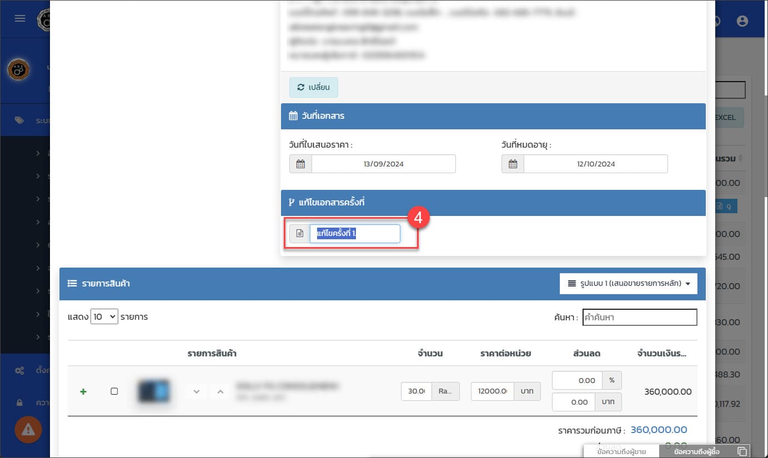The width and height of the screenshot is (768, 458).
Task: Open the รูปแบบ 1 layout dropdown
Action: coord(628,284)
